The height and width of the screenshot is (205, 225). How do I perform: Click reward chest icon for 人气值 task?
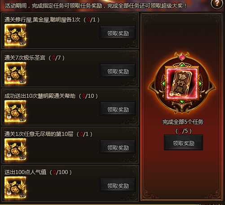coord(15,187)
